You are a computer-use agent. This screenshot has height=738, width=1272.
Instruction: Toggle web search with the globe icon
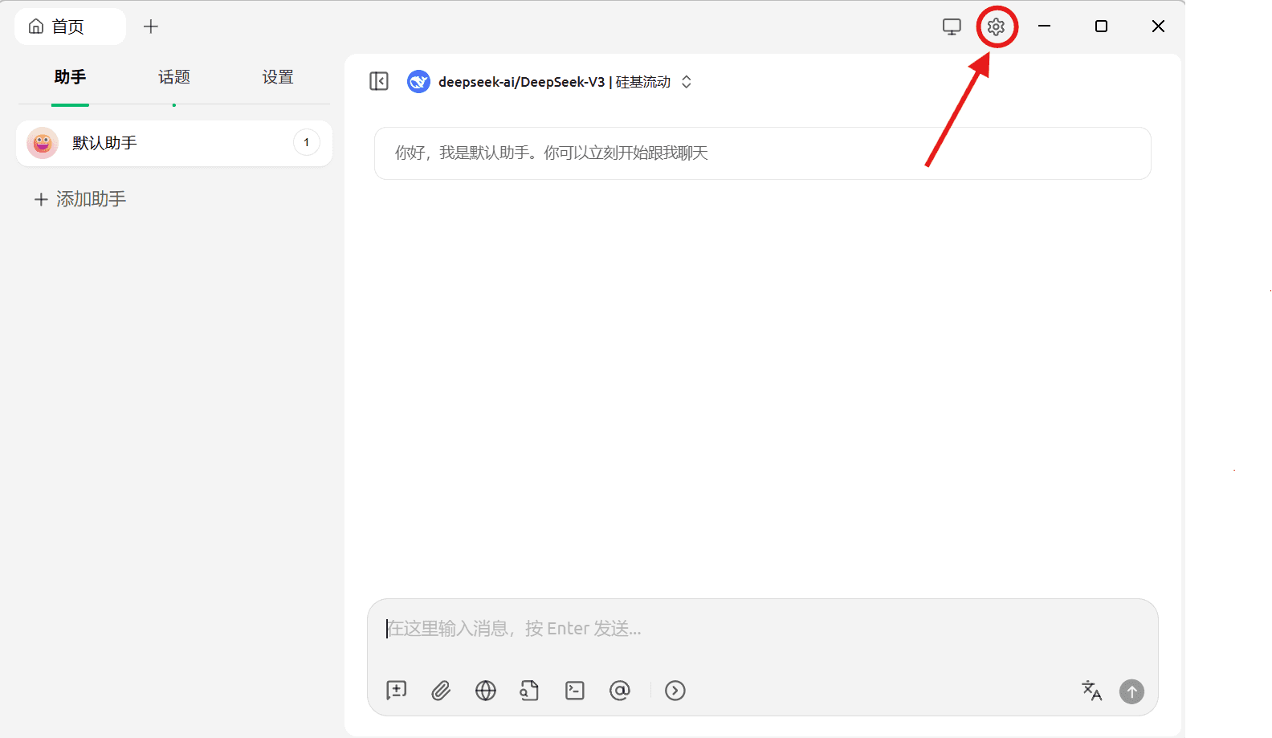[486, 691]
